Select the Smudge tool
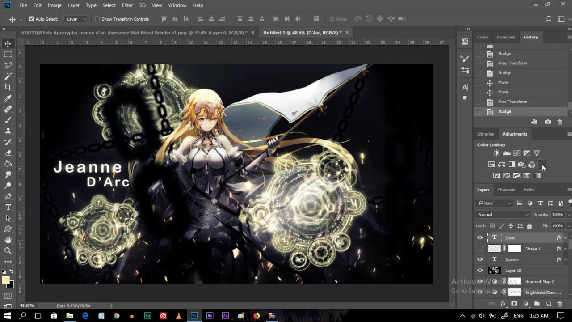Screen dimensions: 572x322 [x=8, y=174]
